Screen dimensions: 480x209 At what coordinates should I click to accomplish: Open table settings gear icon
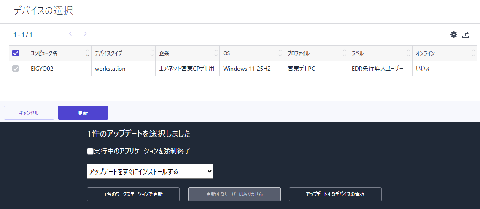(454, 34)
